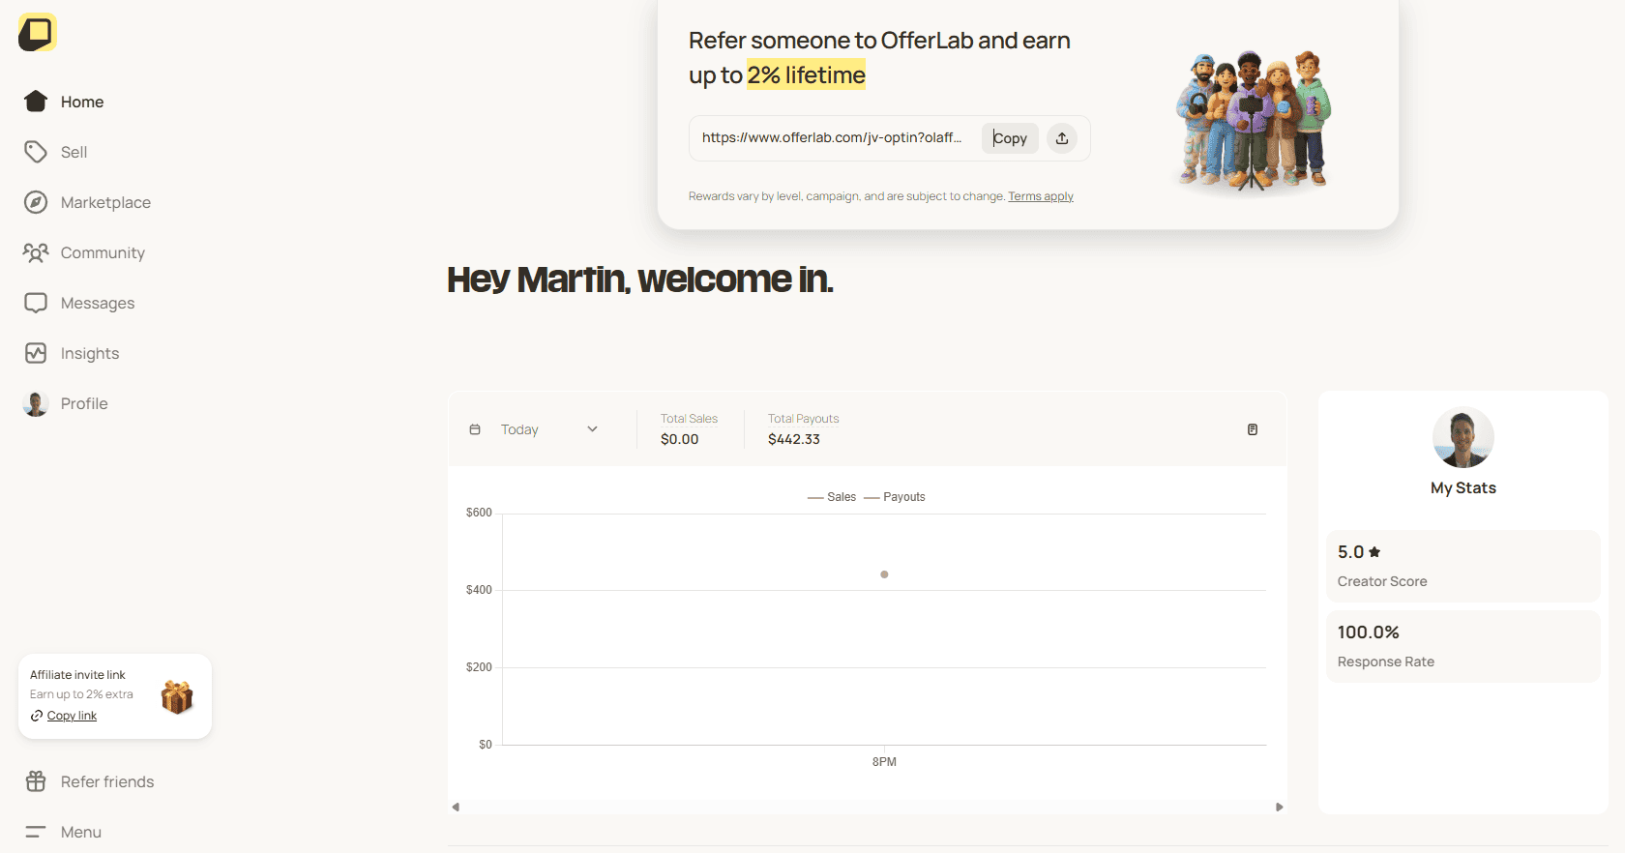Open the Terms apply link

coord(1041,196)
